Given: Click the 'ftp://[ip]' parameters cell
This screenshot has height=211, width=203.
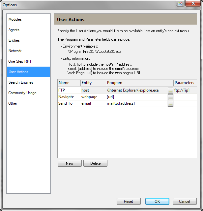Looking at the screenshot, I should pyautogui.click(x=185, y=90).
